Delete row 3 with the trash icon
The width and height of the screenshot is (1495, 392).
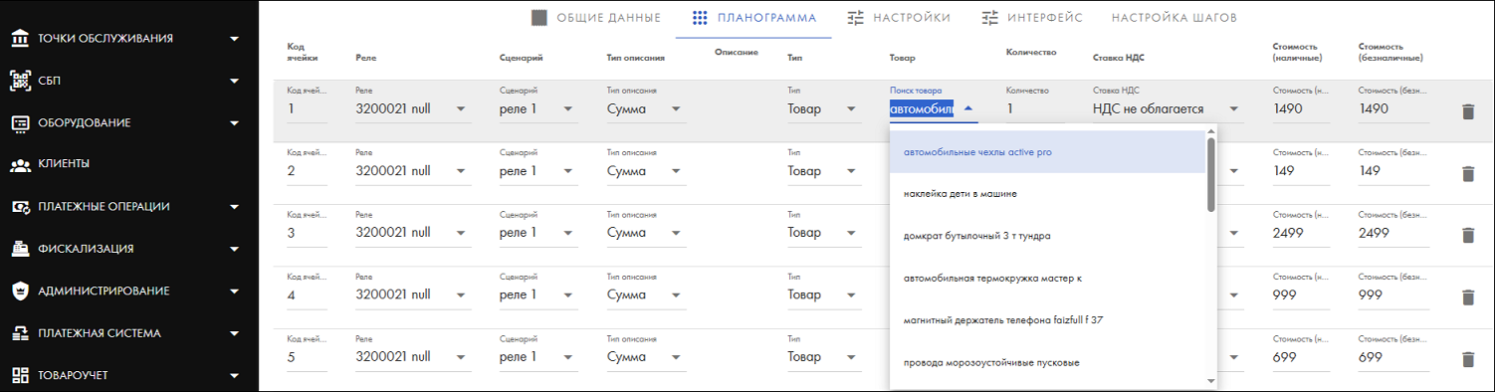click(1467, 235)
